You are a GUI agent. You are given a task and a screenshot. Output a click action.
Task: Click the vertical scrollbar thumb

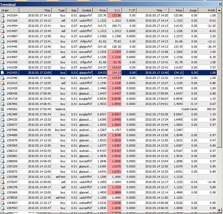(219, 80)
